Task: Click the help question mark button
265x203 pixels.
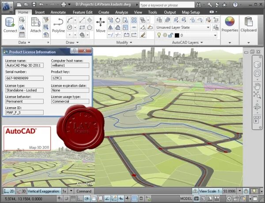Action: tap(235, 4)
